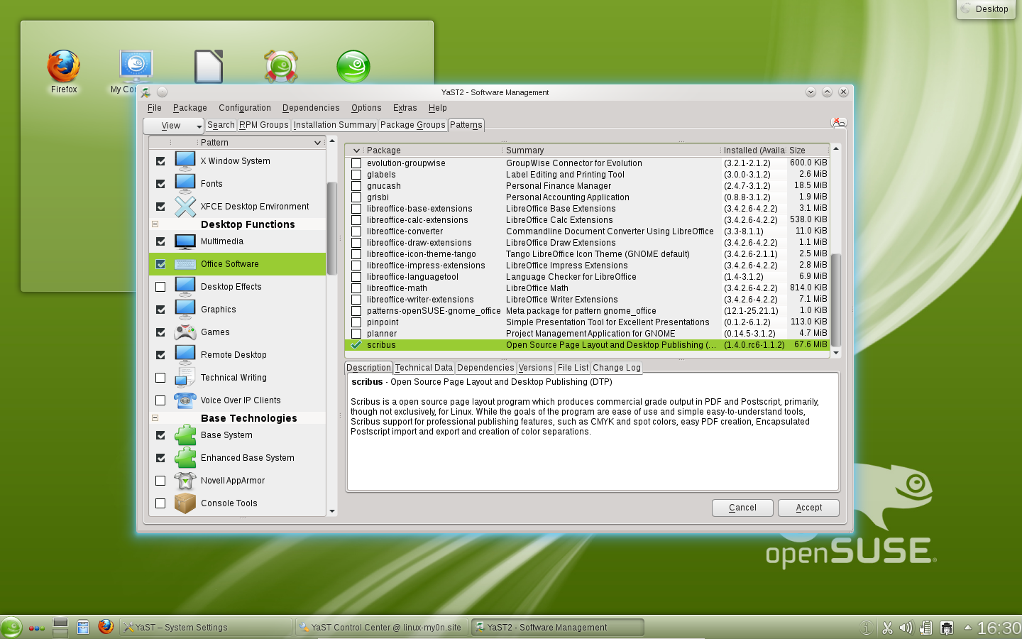Click the Cancel button

[742, 508]
